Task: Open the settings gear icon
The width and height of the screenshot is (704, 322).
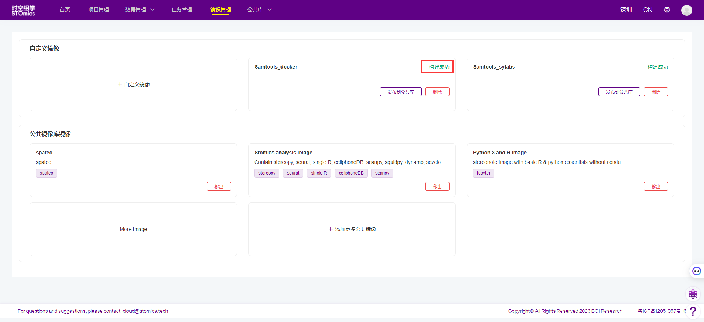Action: tap(667, 10)
